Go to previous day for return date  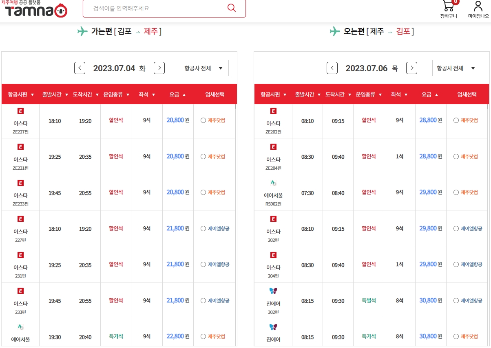332,68
